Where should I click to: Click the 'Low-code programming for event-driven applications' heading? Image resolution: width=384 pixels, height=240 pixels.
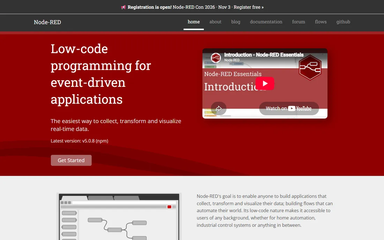coord(101,74)
